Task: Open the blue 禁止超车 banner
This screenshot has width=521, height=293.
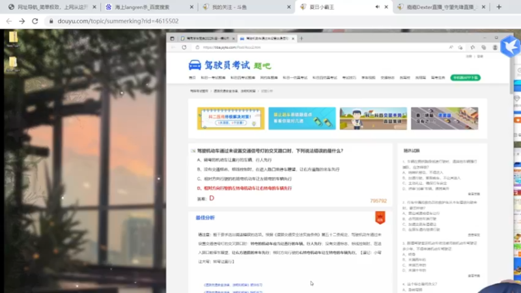Action: (x=302, y=119)
